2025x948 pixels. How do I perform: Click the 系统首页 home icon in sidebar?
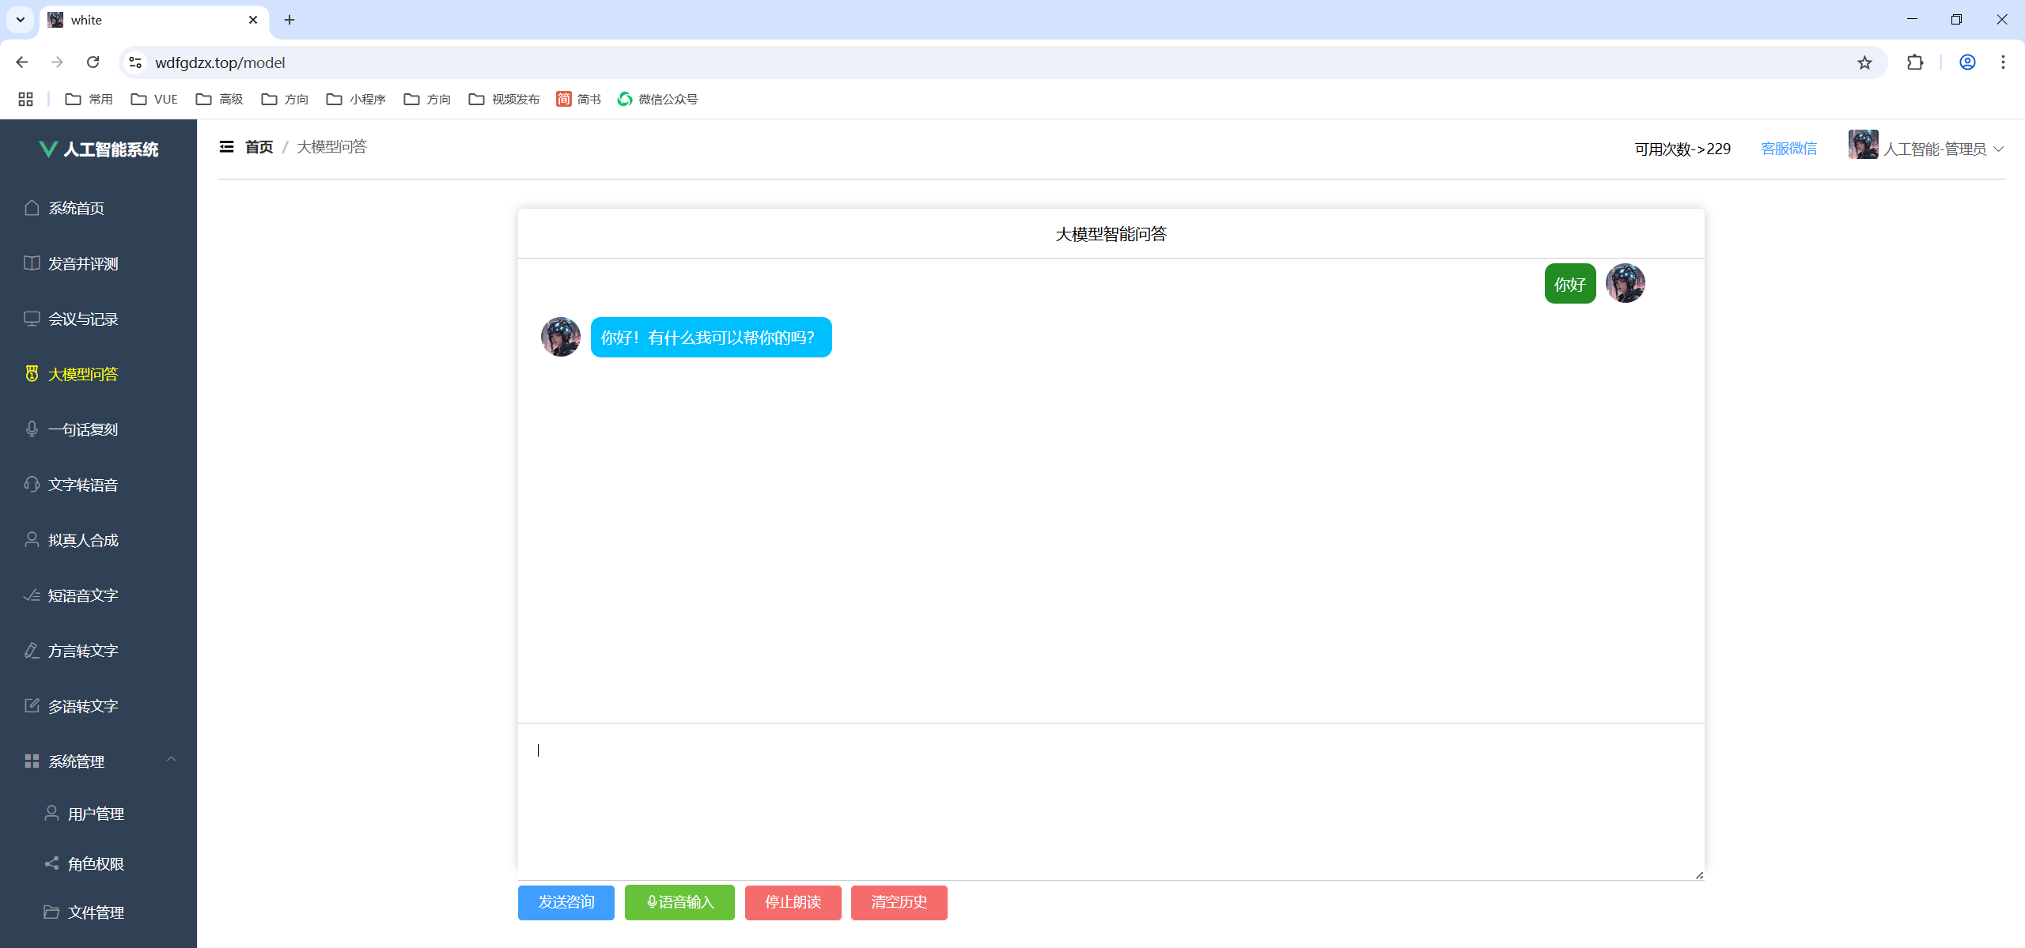click(32, 208)
